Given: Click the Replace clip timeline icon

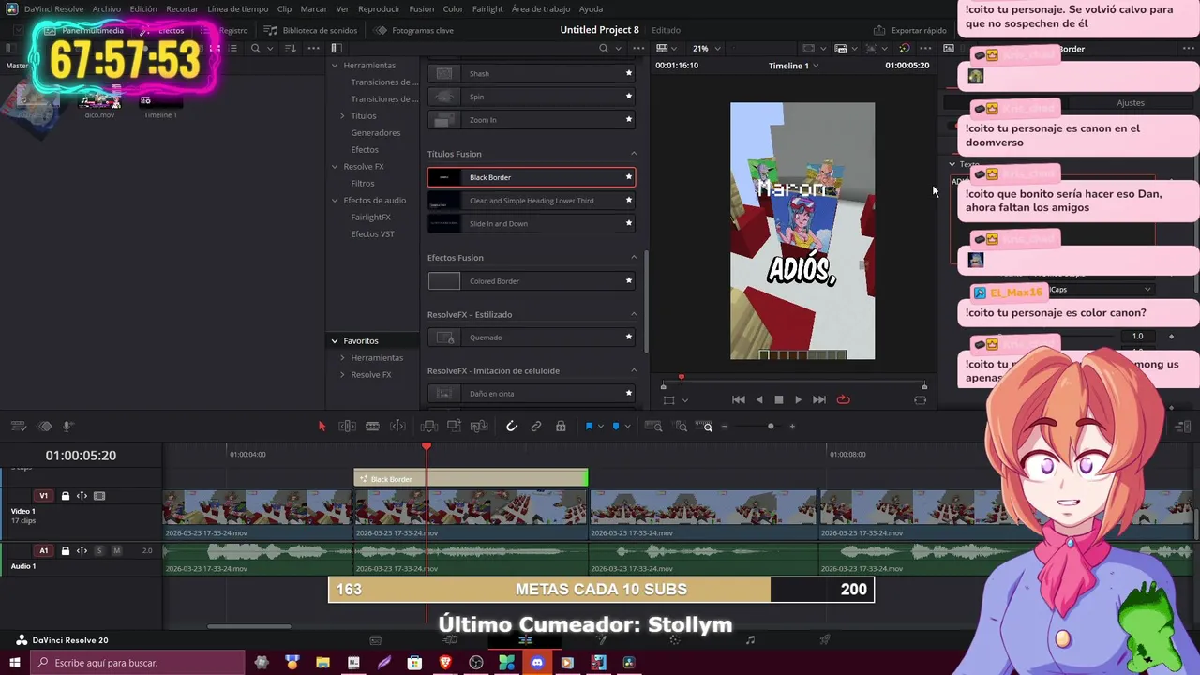Looking at the screenshot, I should point(479,427).
